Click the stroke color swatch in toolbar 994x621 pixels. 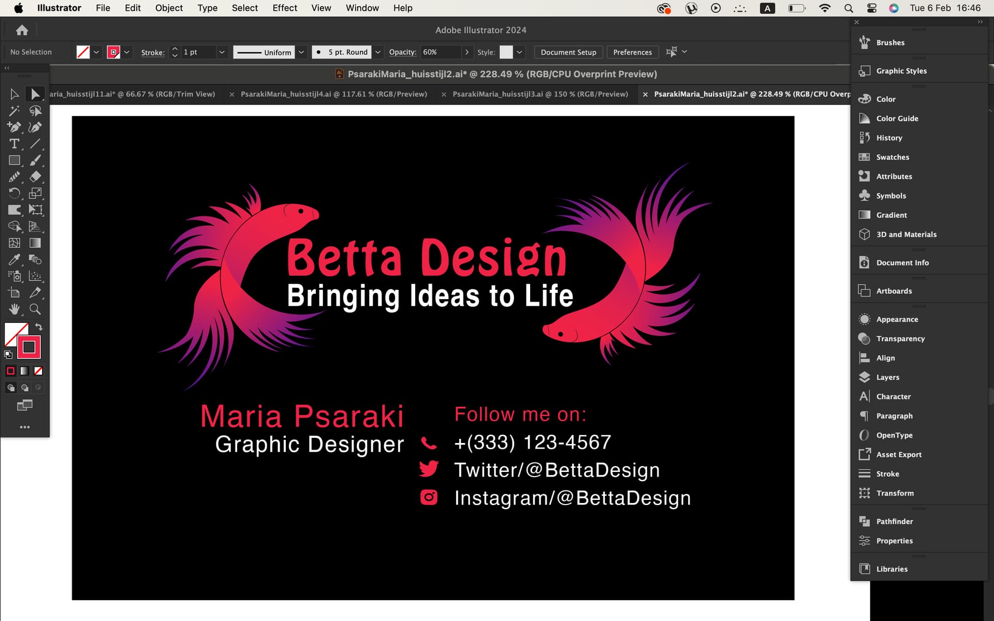click(x=29, y=347)
